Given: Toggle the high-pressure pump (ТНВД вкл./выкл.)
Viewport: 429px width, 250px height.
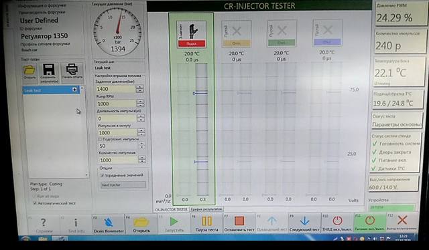Looking at the screenshot, I should [337, 223].
